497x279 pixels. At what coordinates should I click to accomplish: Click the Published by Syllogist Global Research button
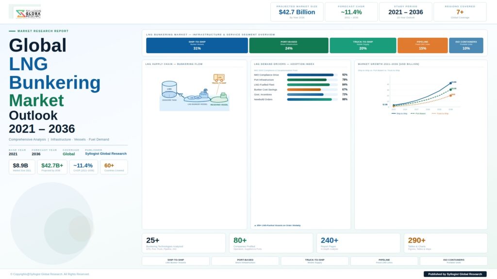(x=455, y=274)
